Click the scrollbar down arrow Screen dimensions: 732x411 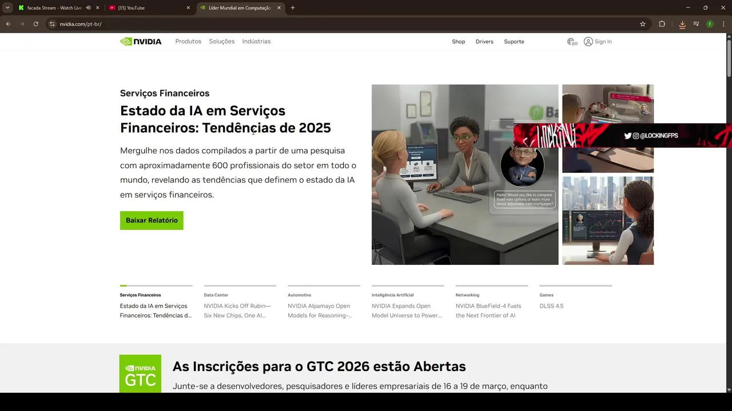pos(729,389)
